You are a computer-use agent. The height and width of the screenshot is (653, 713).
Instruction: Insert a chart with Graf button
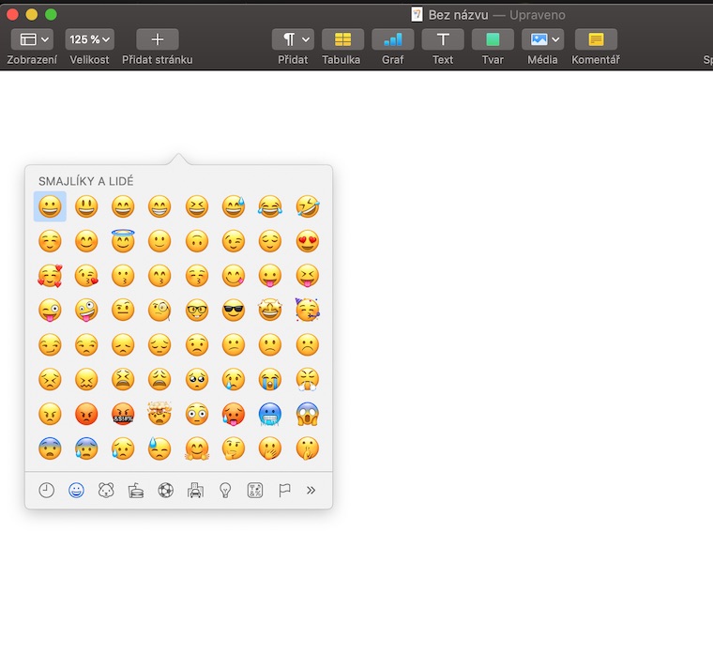click(x=392, y=39)
